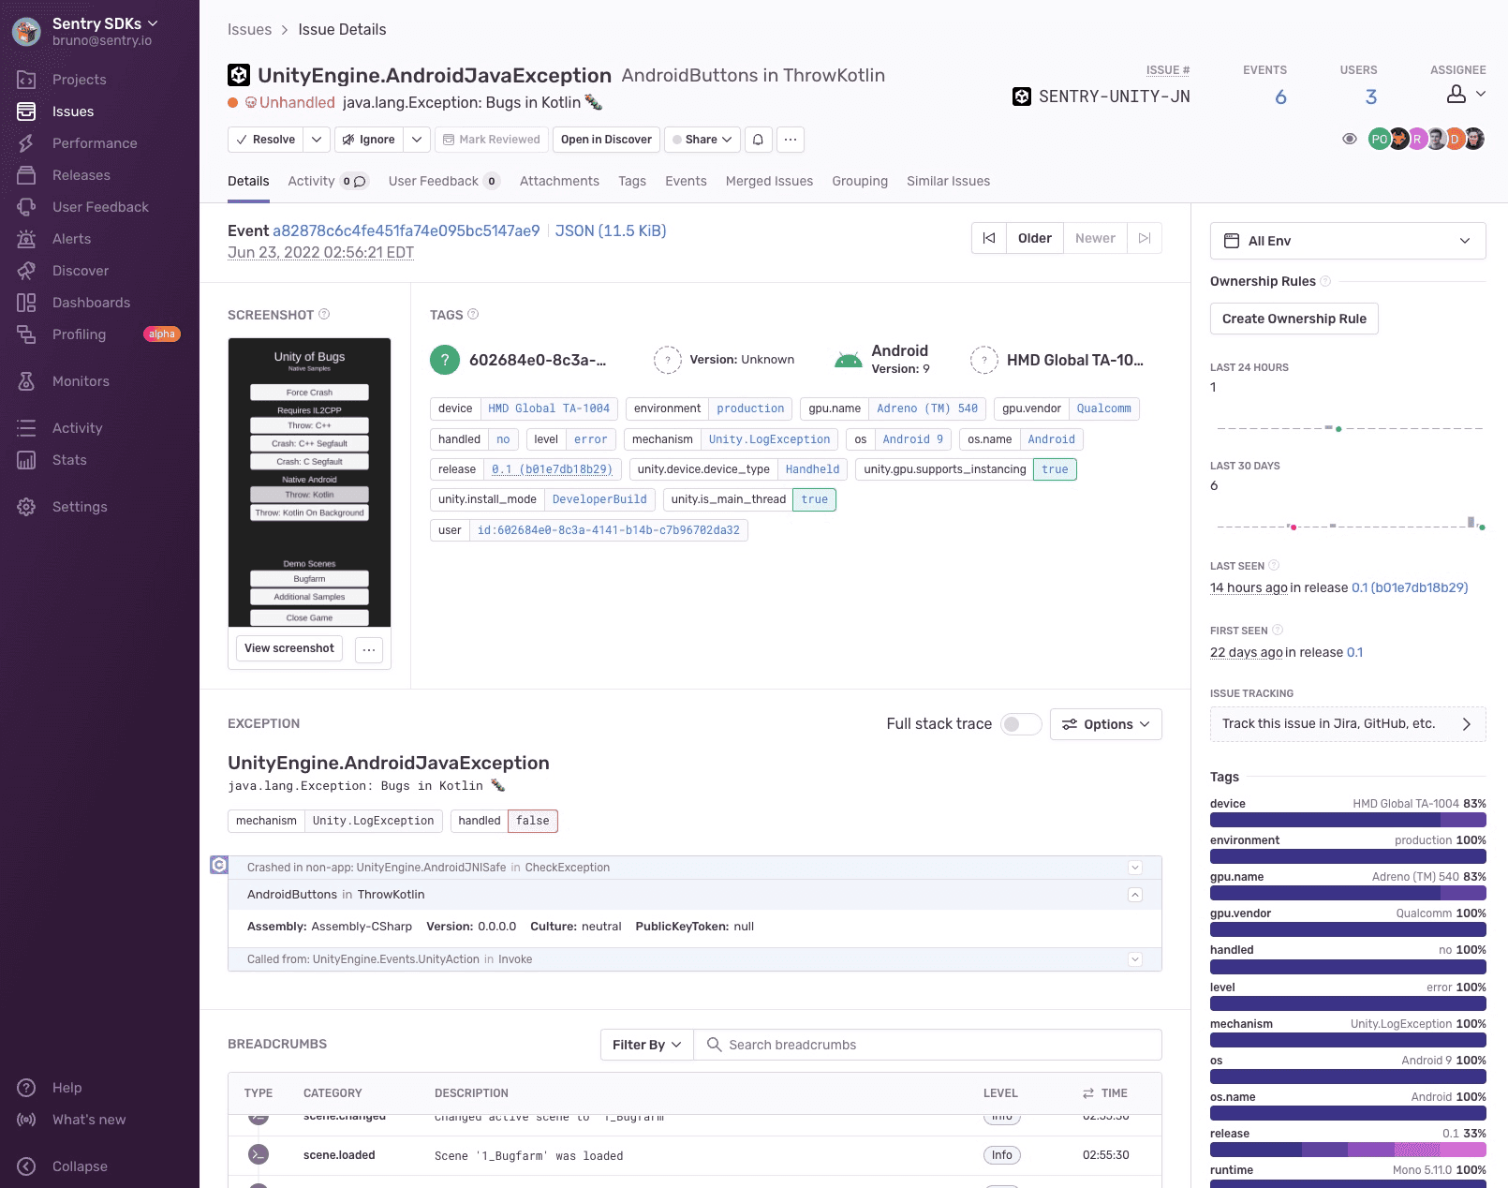Enable the Full stack trace toggle
Image resolution: width=1508 pixels, height=1188 pixels.
tap(1021, 724)
